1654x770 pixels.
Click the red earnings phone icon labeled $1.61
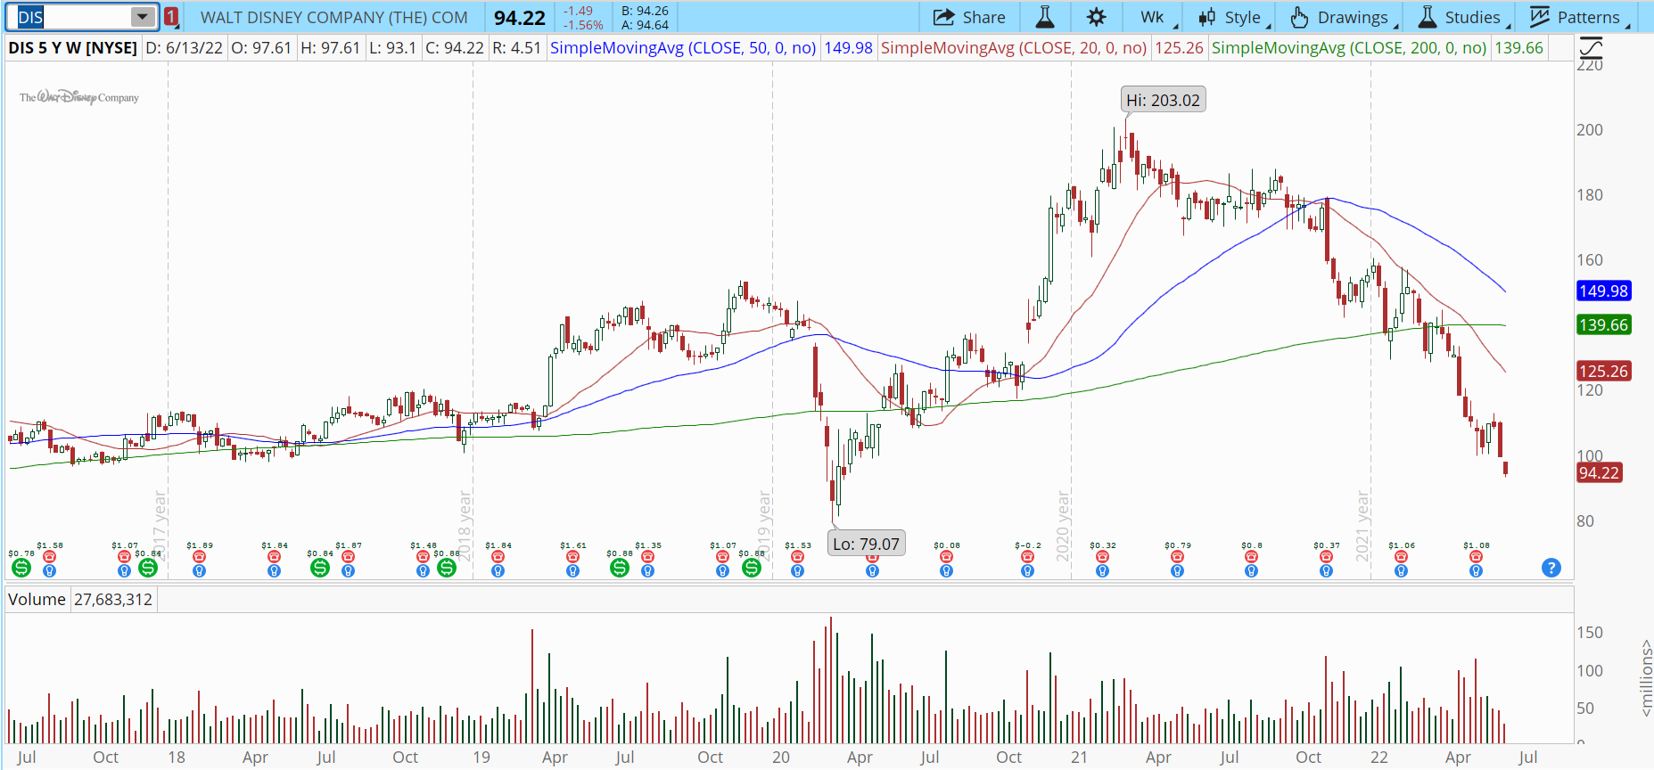click(573, 557)
